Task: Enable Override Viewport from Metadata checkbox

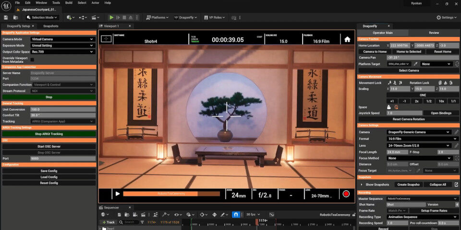Action: [32, 59]
